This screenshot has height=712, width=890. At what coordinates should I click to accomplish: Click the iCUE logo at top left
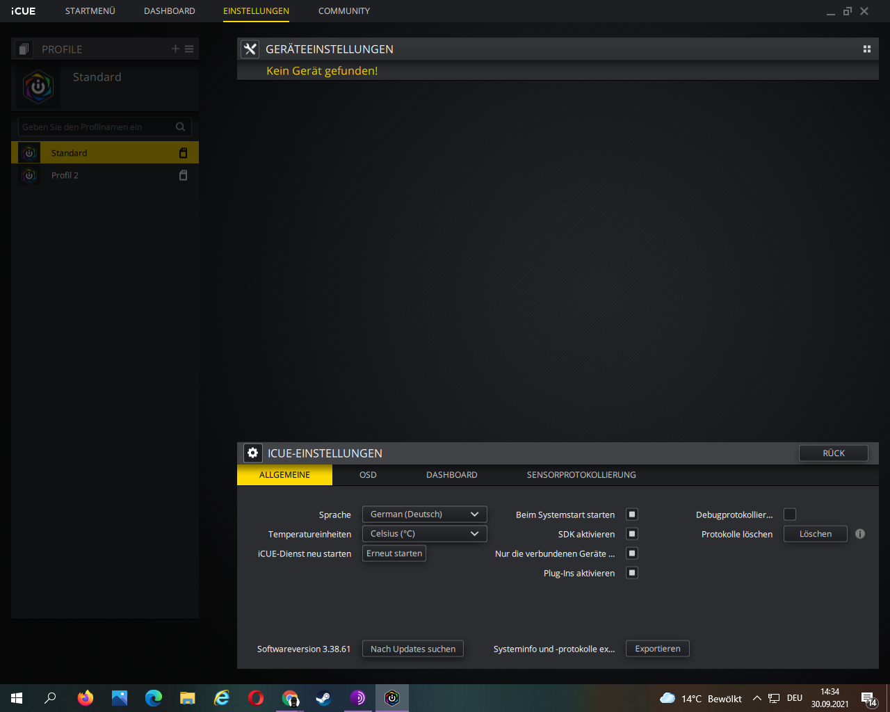pos(24,11)
